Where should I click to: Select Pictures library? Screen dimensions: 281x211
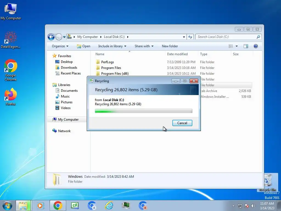point(64,102)
